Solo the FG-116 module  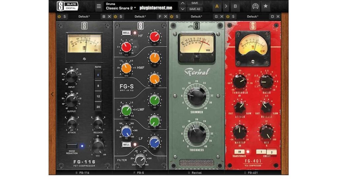click(x=64, y=16)
